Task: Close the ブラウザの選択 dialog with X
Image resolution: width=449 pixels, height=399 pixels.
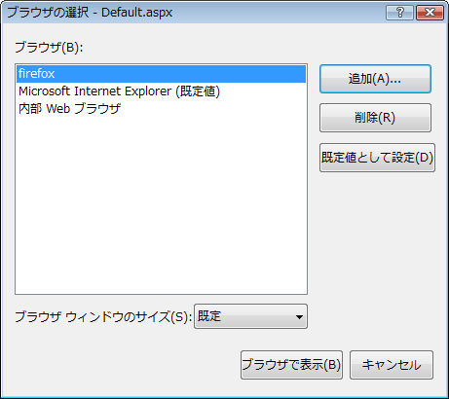Action: pos(430,13)
